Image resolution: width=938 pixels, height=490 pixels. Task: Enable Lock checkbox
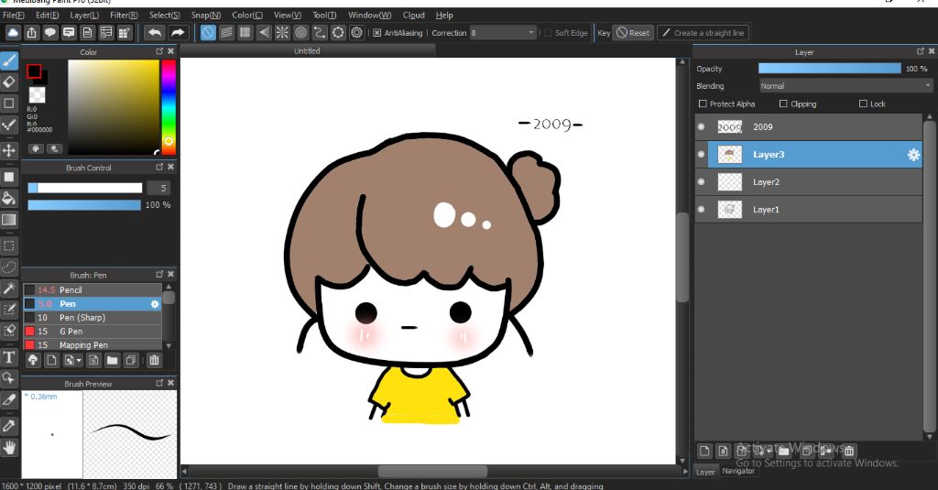(x=863, y=103)
